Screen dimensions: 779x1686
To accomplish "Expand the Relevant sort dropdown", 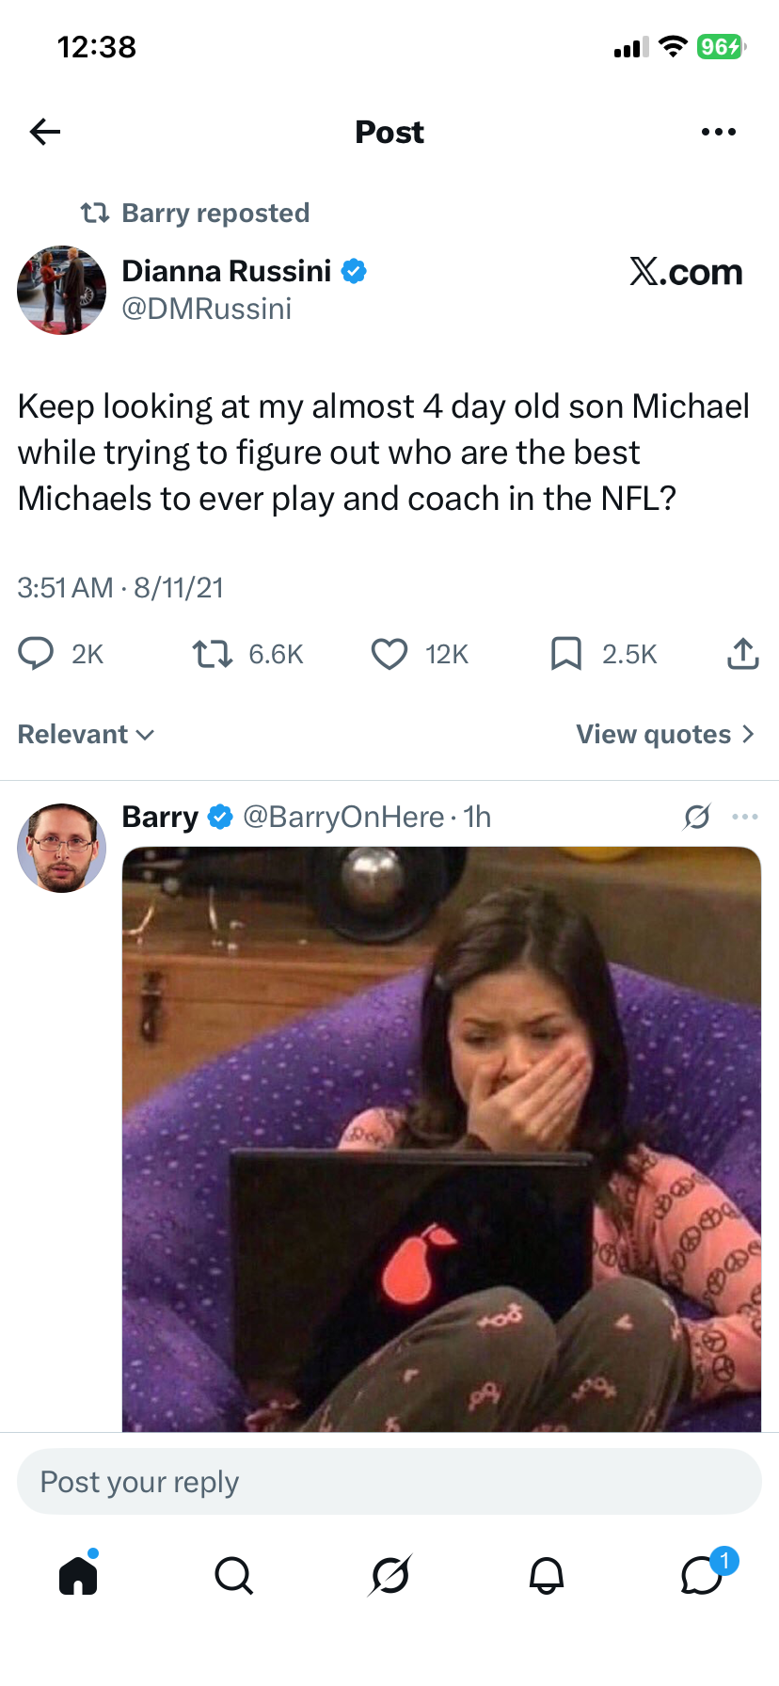I will coord(86,734).
